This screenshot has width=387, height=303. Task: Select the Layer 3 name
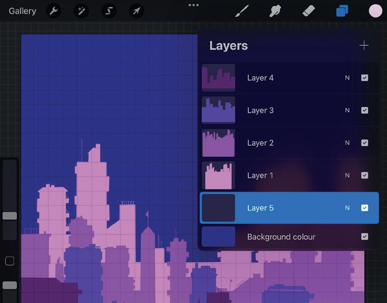pos(261,110)
